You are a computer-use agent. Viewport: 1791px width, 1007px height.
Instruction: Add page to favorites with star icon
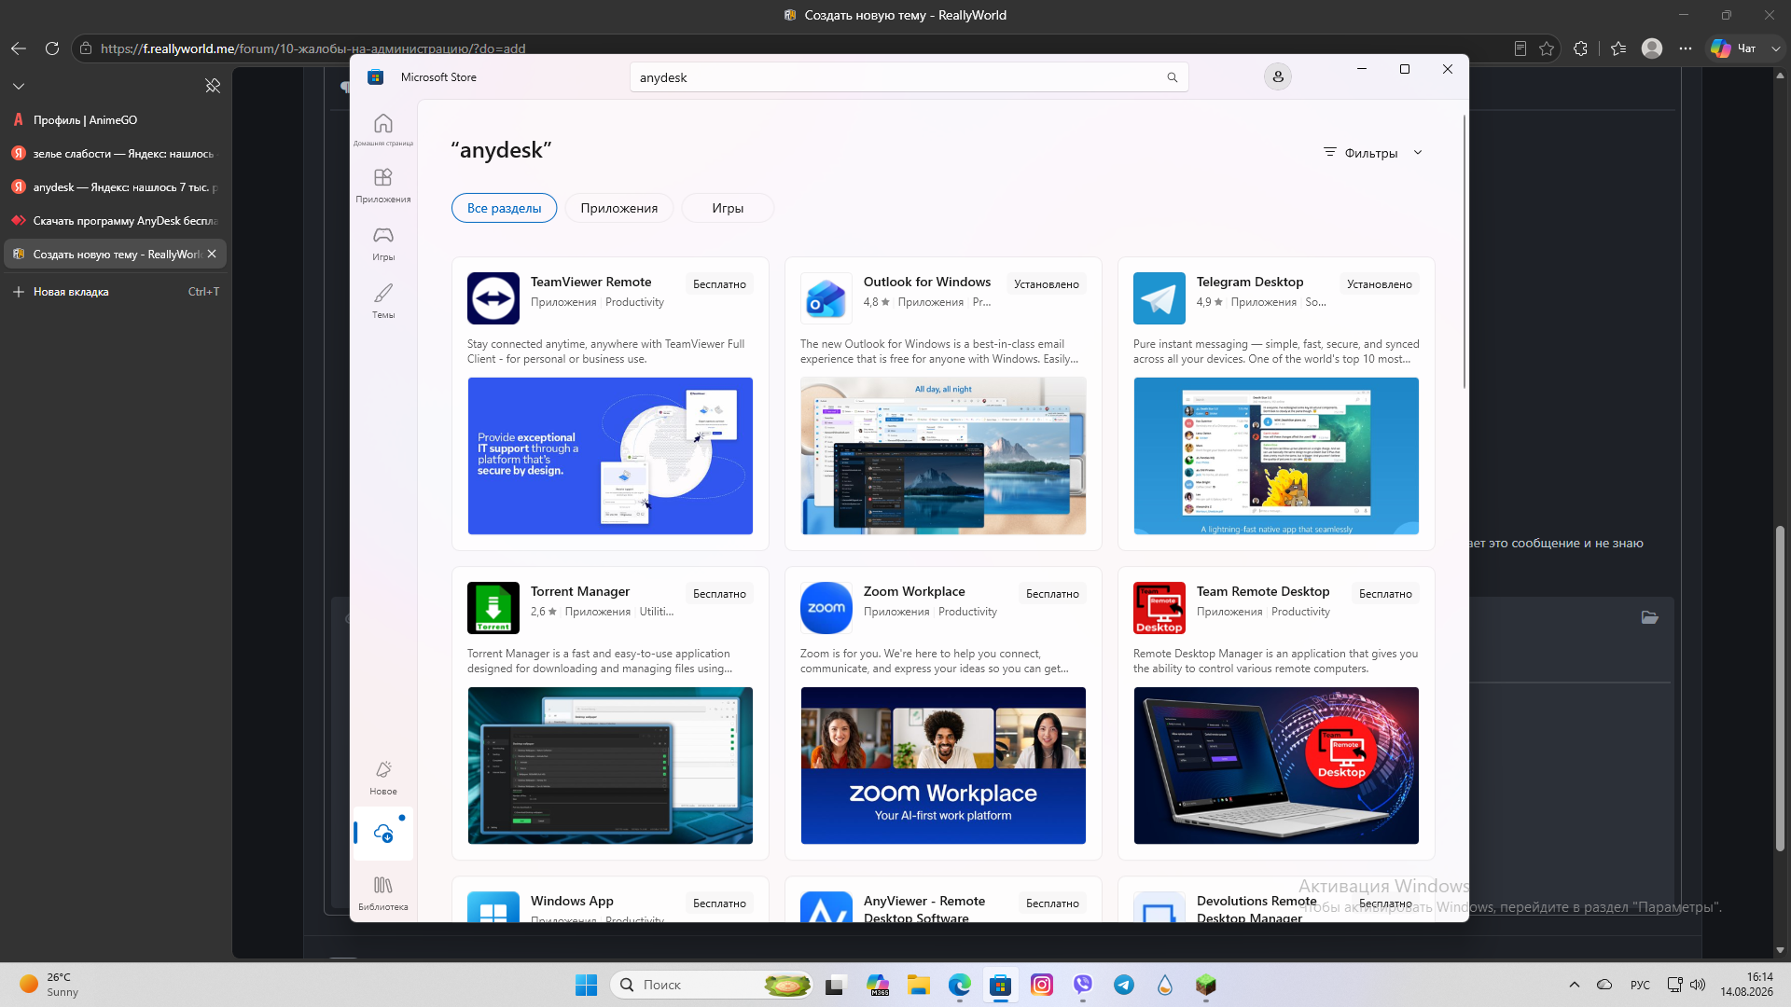[1547, 48]
